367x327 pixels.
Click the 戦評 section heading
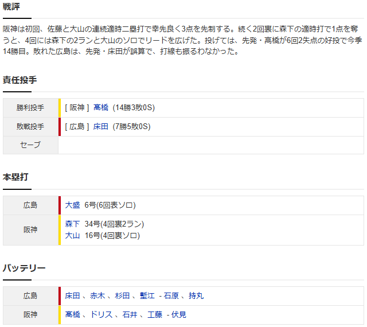[11, 6]
